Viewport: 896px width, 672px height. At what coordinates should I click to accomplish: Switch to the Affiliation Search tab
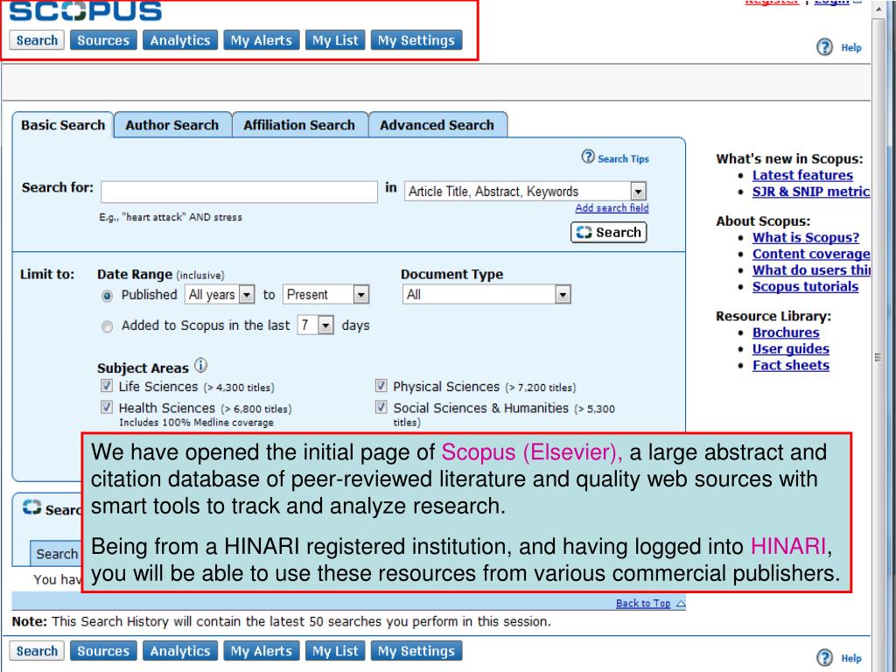click(299, 125)
